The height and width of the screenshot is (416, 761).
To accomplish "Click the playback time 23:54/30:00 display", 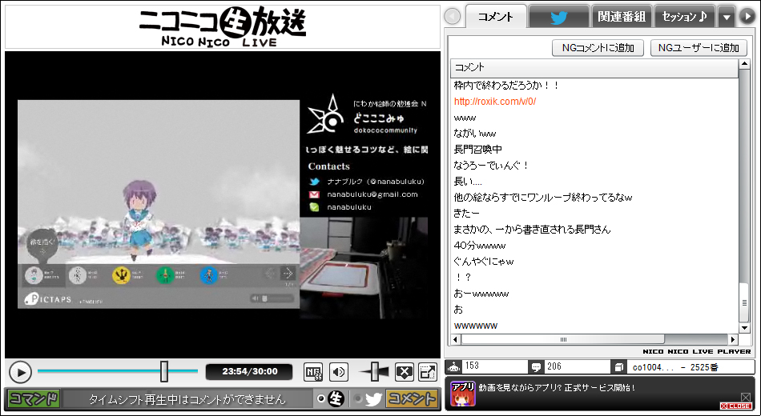I will 249,372.
